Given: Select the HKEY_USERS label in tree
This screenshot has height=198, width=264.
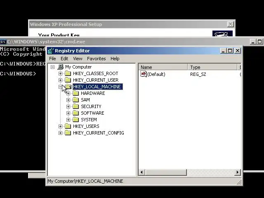Looking at the screenshot, I should pos(86,126).
